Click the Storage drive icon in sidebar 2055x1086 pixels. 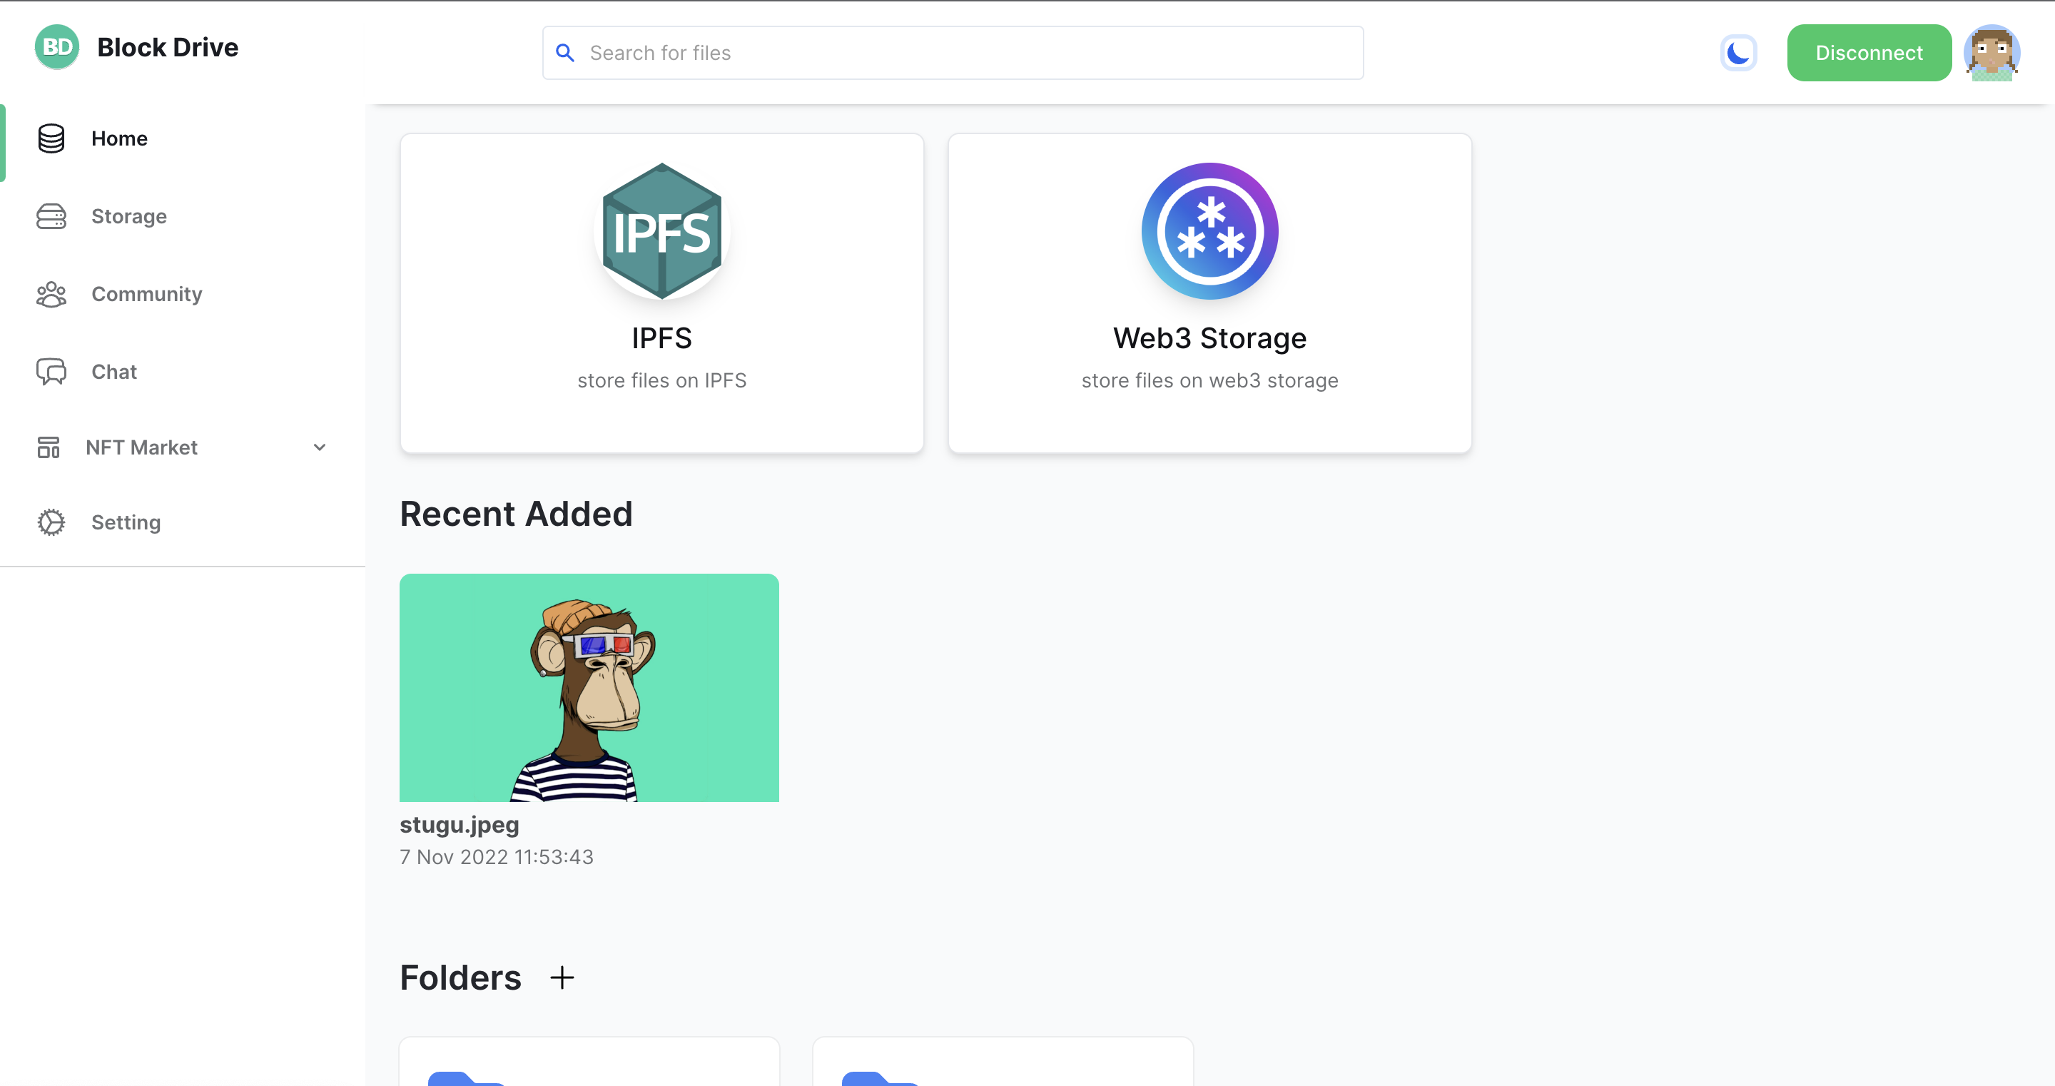click(x=51, y=216)
